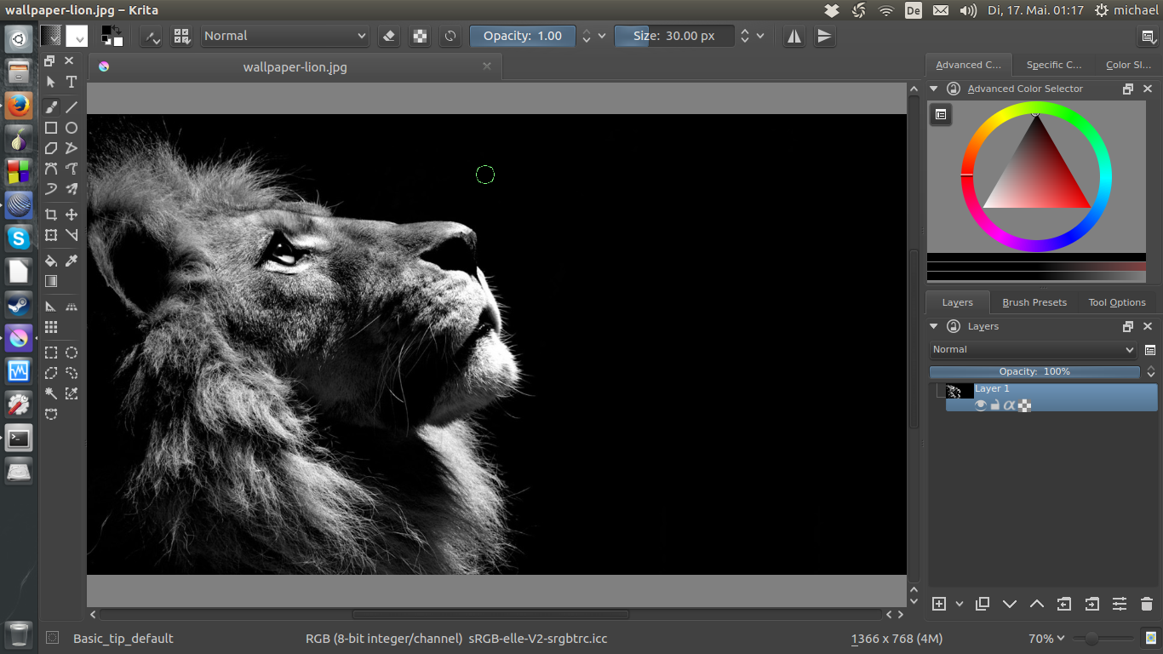Open the layer blend mode dropdown
1163x654 pixels.
(1034, 349)
